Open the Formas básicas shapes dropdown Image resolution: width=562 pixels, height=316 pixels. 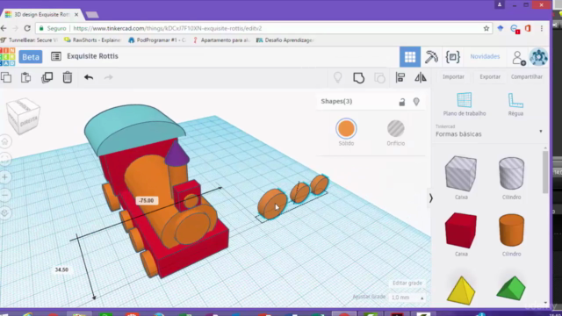click(x=489, y=132)
